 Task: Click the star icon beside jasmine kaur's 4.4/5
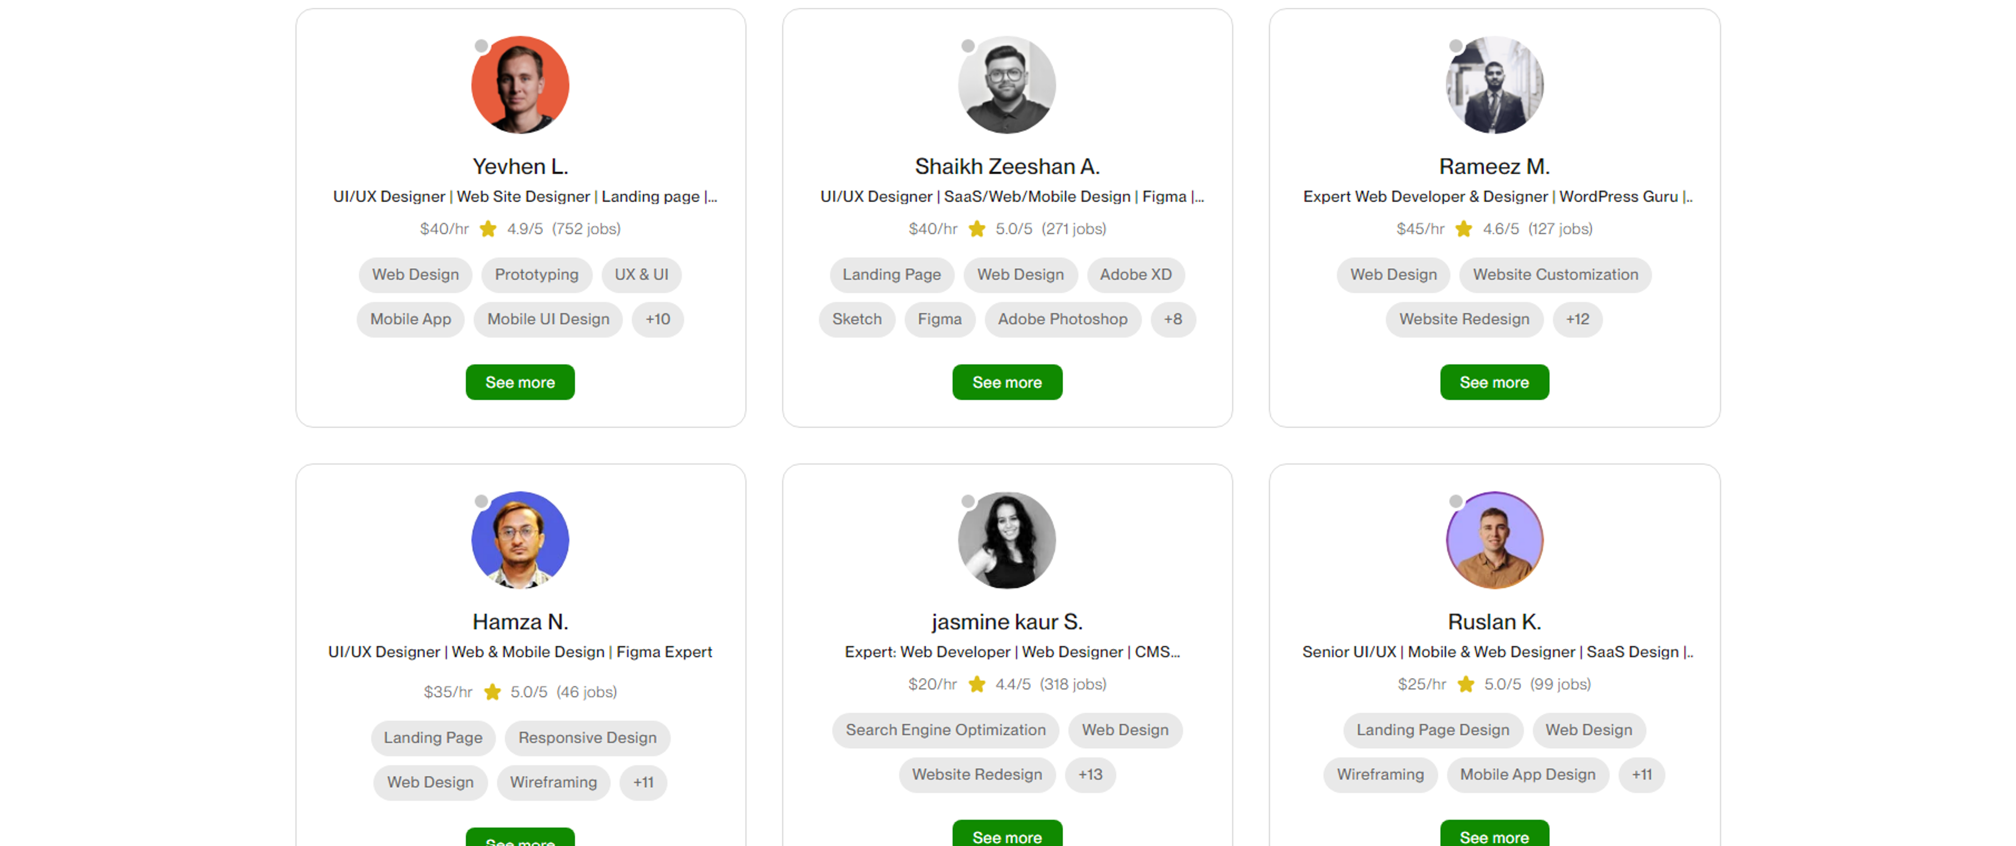(976, 683)
